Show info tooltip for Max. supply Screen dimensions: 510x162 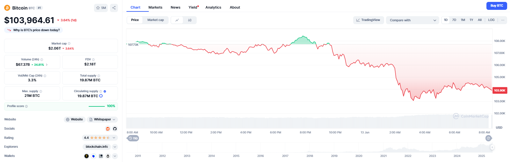coord(41,91)
